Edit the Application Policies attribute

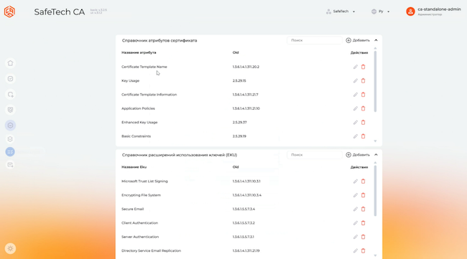coord(356,108)
